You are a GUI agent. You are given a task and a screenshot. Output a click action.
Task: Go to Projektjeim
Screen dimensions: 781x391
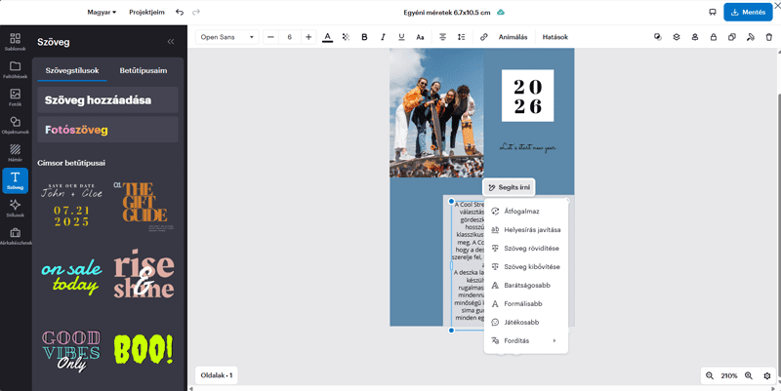pyautogui.click(x=146, y=12)
